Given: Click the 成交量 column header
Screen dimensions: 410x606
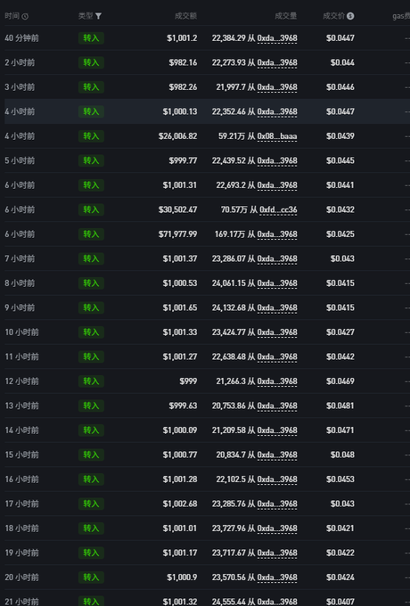Looking at the screenshot, I should tap(286, 16).
